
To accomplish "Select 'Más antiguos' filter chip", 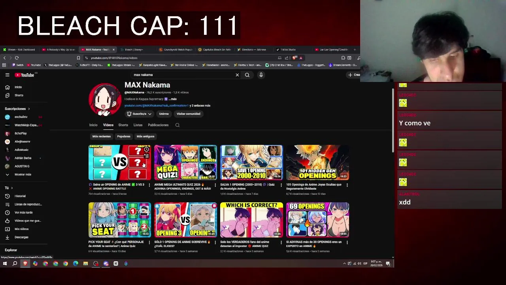I will coord(145,137).
